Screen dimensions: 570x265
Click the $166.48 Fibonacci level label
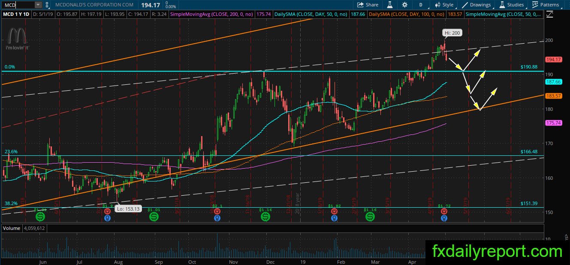(x=529, y=152)
